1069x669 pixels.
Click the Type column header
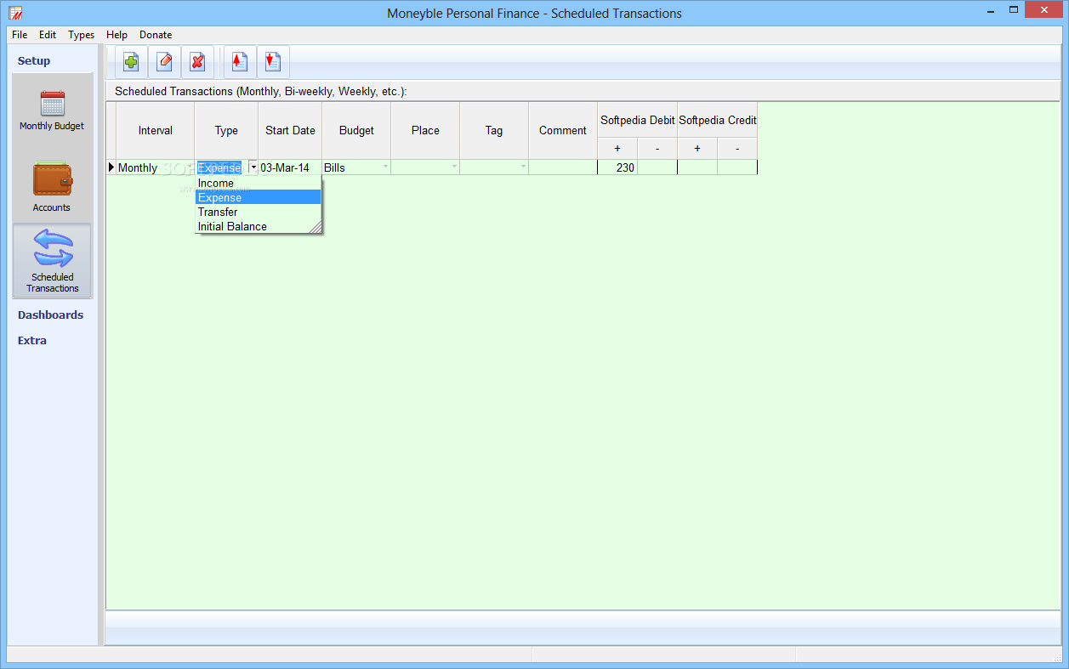pyautogui.click(x=226, y=130)
